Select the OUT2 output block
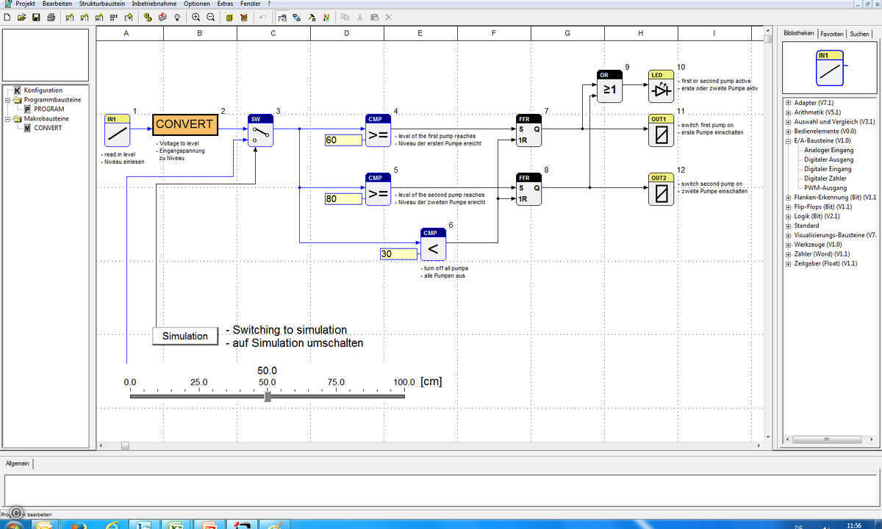 [661, 190]
